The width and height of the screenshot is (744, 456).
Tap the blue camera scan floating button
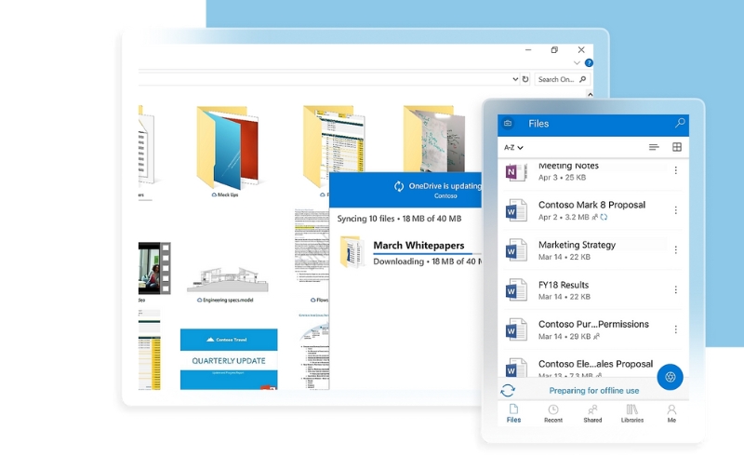tap(670, 377)
